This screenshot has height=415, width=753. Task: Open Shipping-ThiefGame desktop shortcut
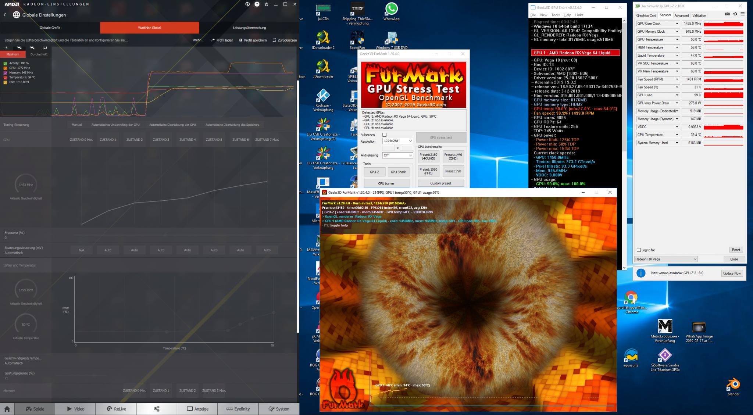click(357, 14)
